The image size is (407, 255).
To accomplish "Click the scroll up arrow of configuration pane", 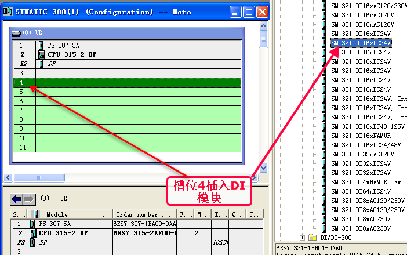I will (263, 25).
